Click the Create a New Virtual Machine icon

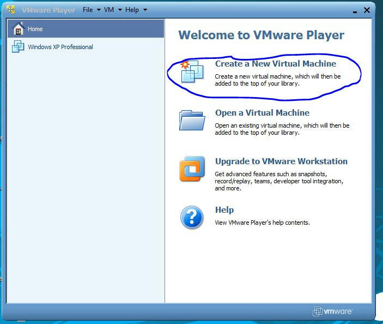[192, 71]
